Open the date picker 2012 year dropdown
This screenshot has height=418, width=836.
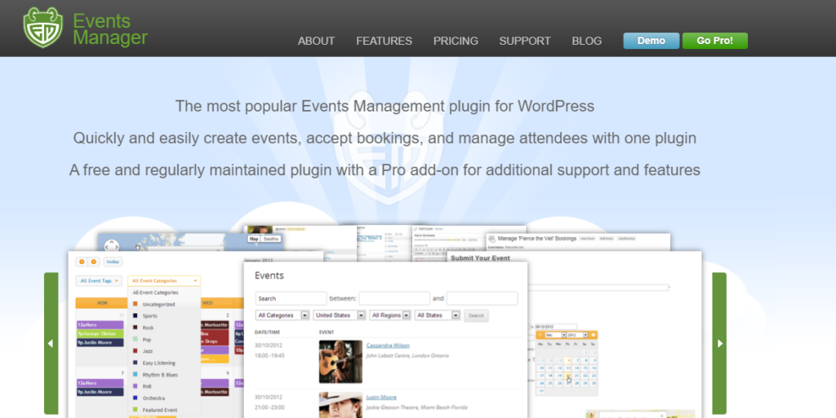577,335
